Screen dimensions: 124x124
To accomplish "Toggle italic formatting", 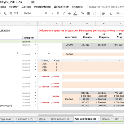I will pyautogui.click(x=64, y=13).
